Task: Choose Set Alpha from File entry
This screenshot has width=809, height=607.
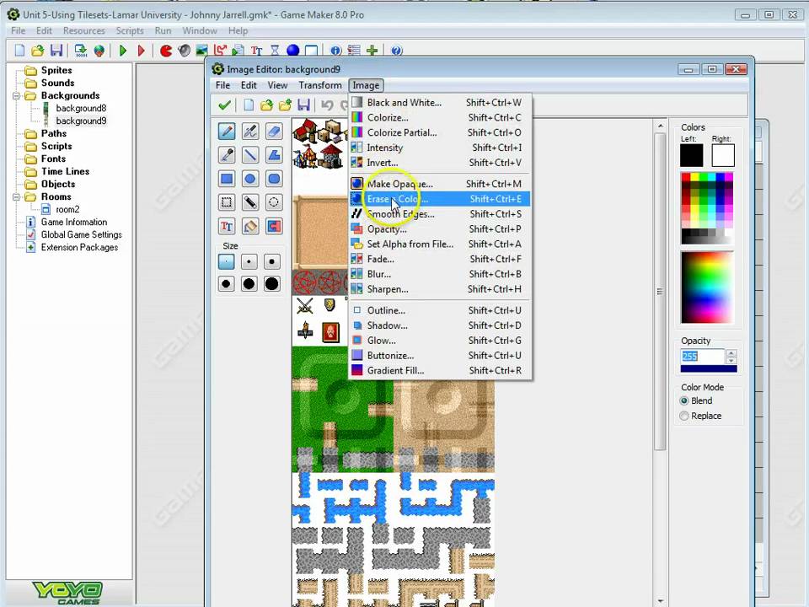Action: [x=440, y=244]
